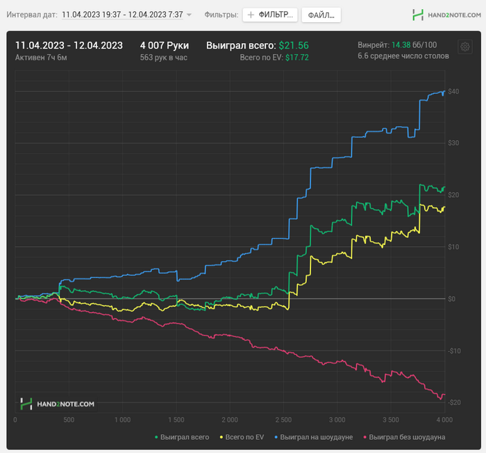This screenshot has width=486, height=453.
Task: Click the total winnings value $21.56
Action: point(294,45)
